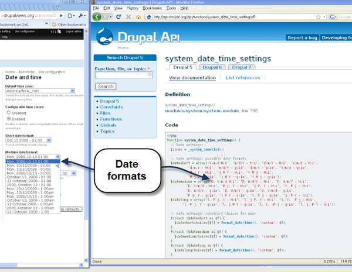The image size is (352, 272).
Task: Select Disabled time zones radio
Action: coord(9,113)
